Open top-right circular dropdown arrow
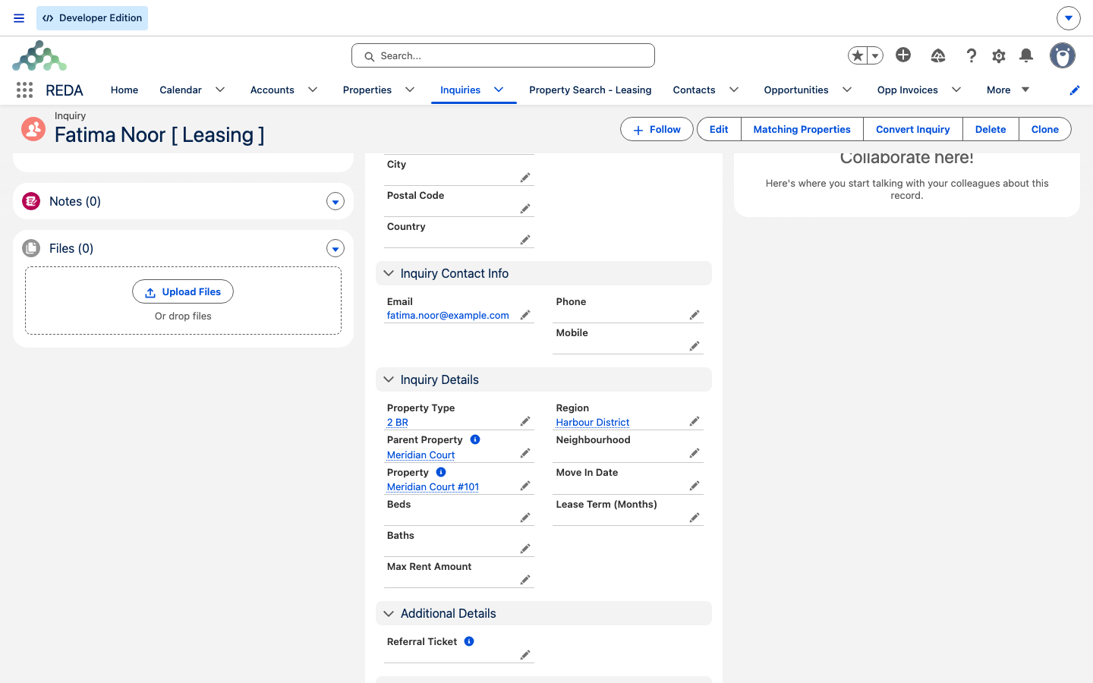 pyautogui.click(x=1069, y=18)
